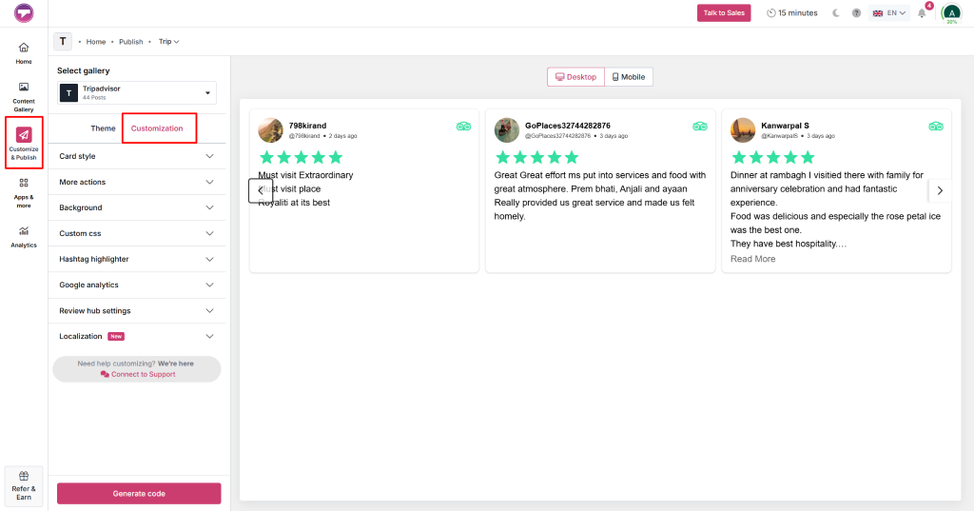Image resolution: width=974 pixels, height=511 pixels.
Task: Expand Card style section
Action: (137, 156)
